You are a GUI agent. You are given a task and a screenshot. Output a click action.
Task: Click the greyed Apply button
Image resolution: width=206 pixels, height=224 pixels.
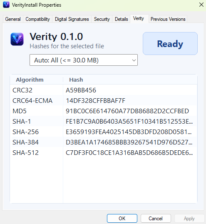(x=189, y=218)
